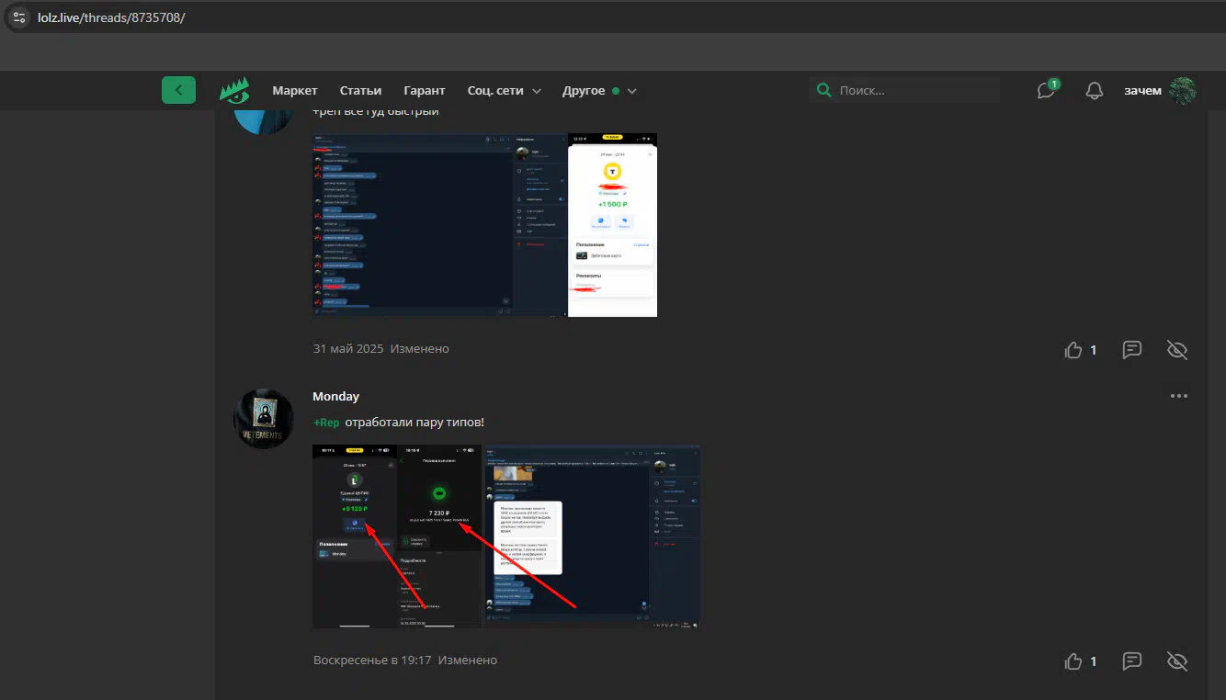Click the 31 май 2025 timestamp
This screenshot has width=1226, height=700.
point(347,348)
